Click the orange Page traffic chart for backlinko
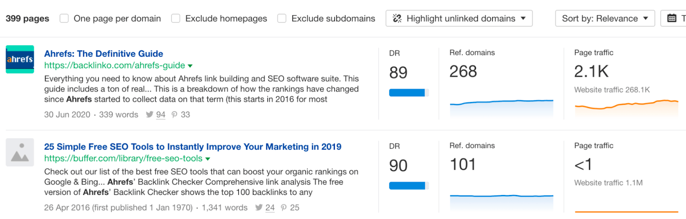 point(626,108)
